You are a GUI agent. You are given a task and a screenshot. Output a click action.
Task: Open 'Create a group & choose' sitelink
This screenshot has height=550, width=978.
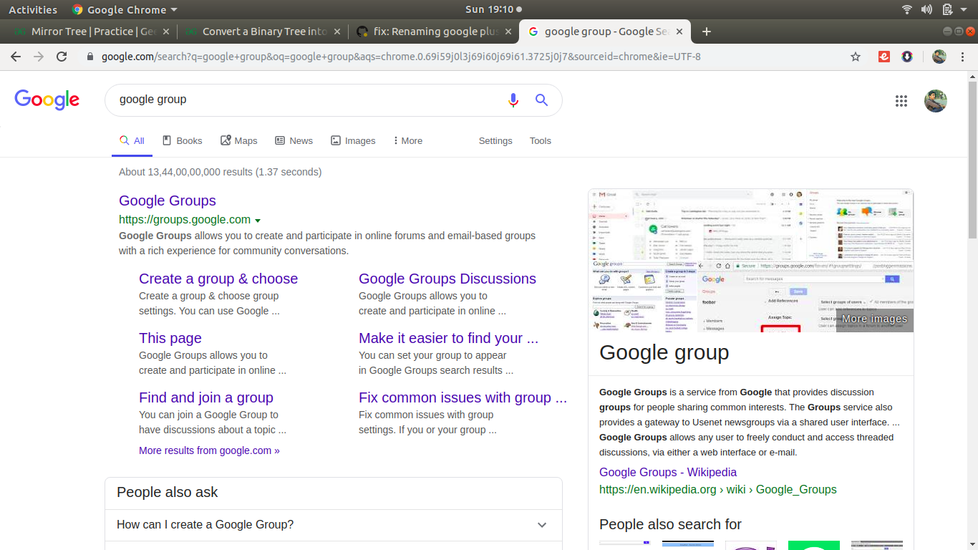pos(218,279)
